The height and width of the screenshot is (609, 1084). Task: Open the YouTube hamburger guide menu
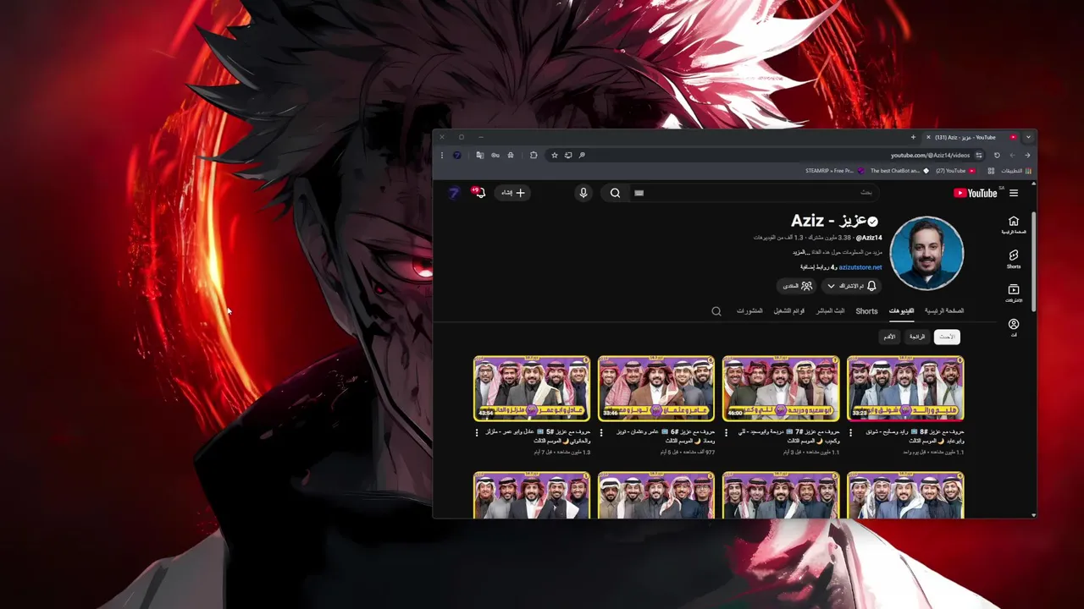point(1014,193)
